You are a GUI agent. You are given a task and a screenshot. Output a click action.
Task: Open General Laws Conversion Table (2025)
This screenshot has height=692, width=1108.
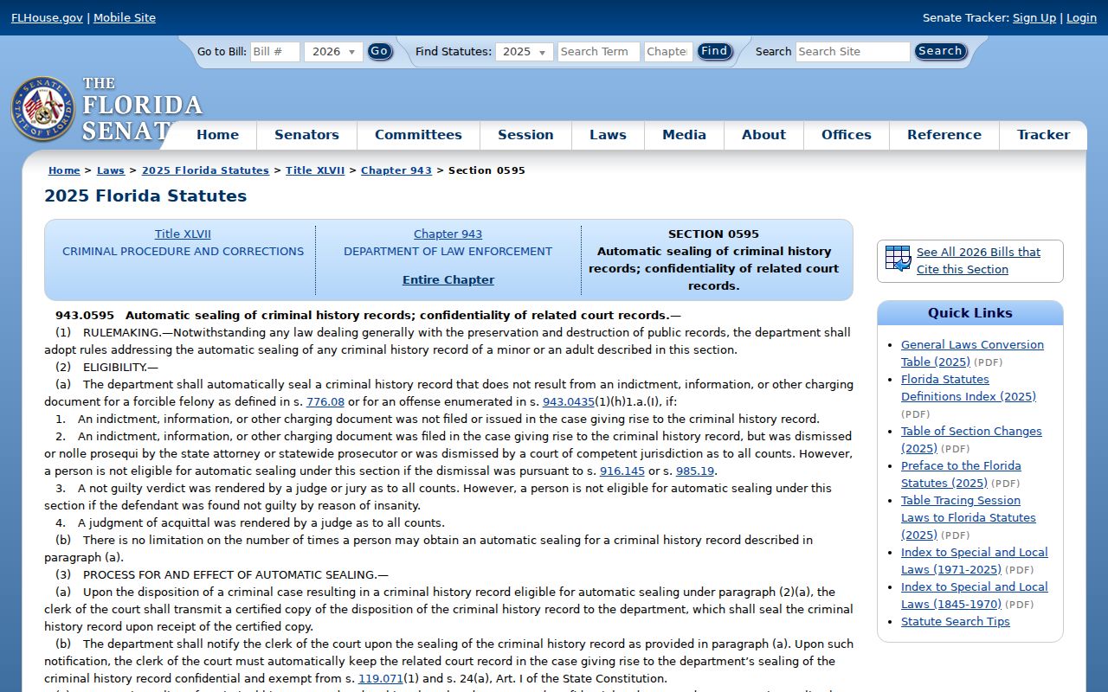coord(972,353)
